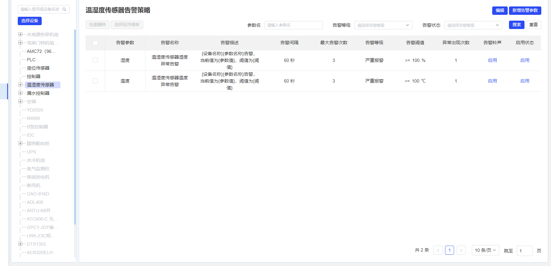Check the 温度 row checkbox

pyautogui.click(x=95, y=81)
